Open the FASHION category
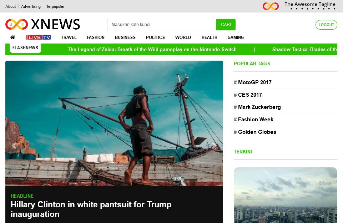The width and height of the screenshot is (343, 223). coord(96,37)
